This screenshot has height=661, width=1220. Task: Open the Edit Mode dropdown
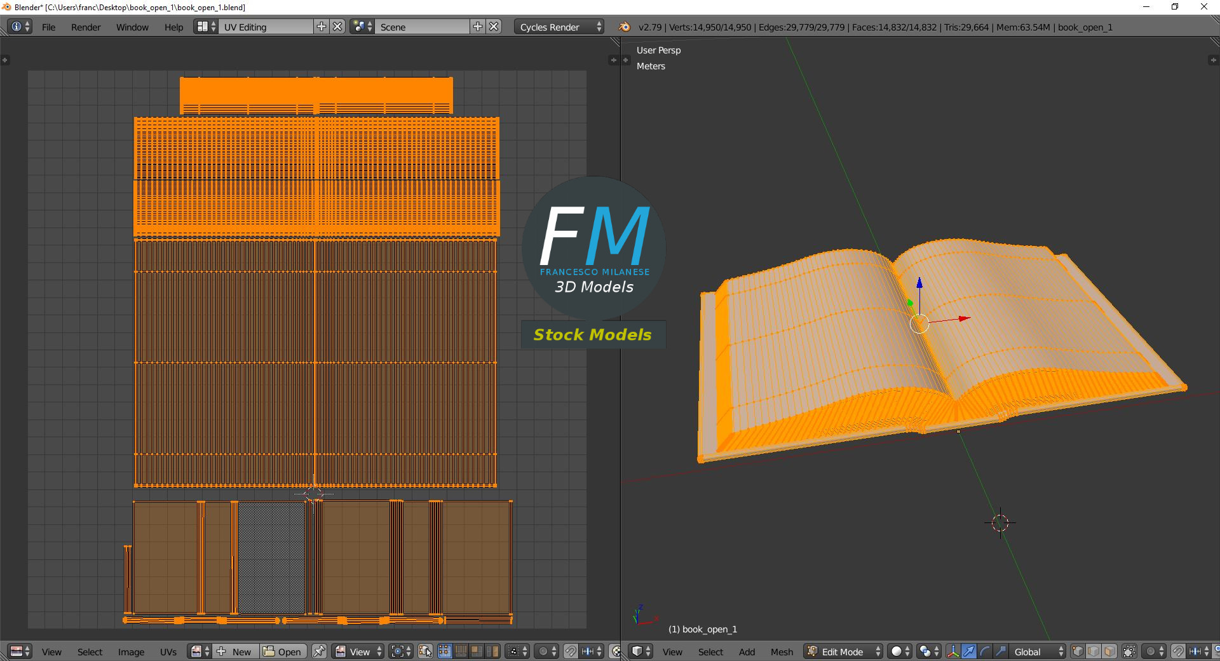844,651
